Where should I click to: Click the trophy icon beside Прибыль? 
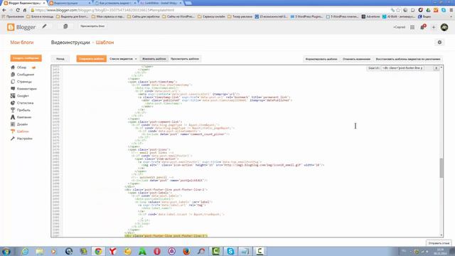coord(13,110)
